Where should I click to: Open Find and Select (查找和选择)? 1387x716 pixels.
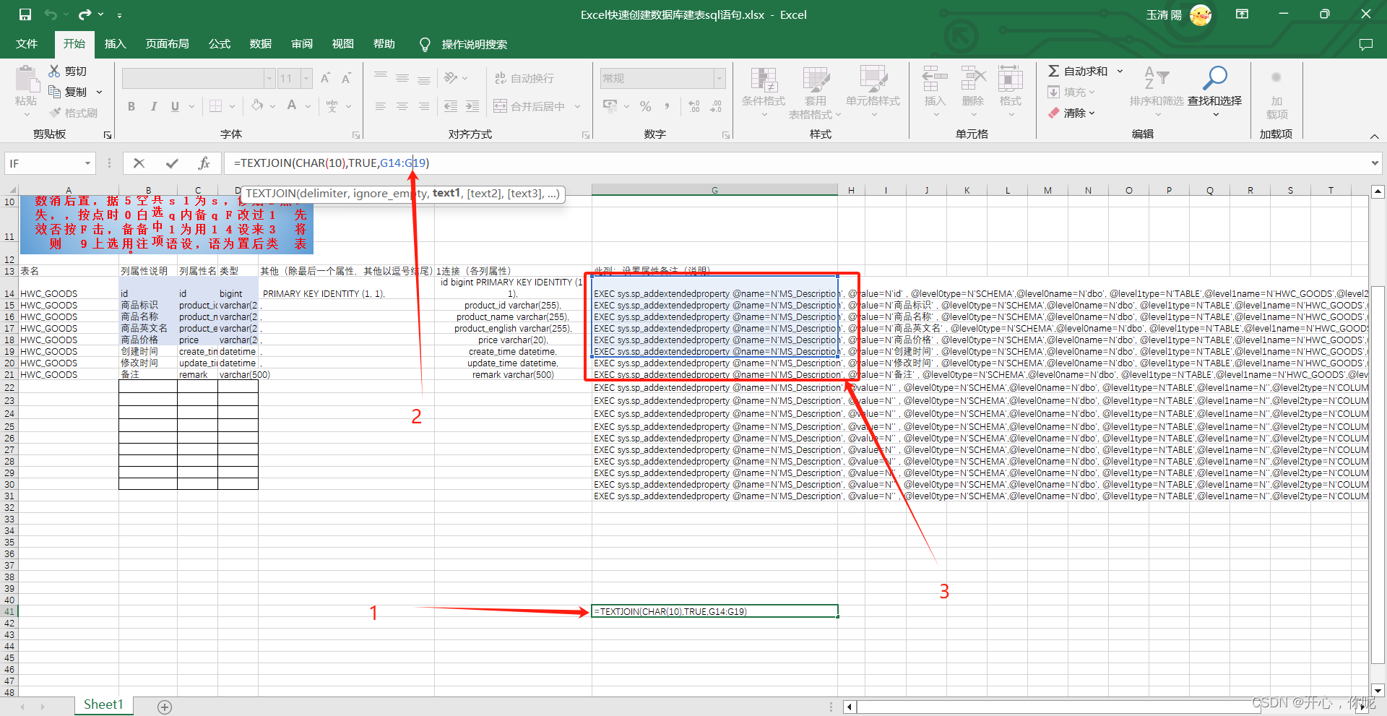click(1214, 92)
